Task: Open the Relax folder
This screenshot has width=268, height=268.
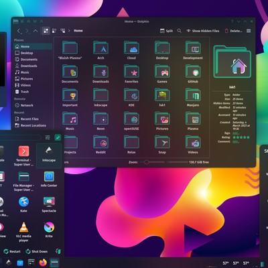Action: click(131, 145)
